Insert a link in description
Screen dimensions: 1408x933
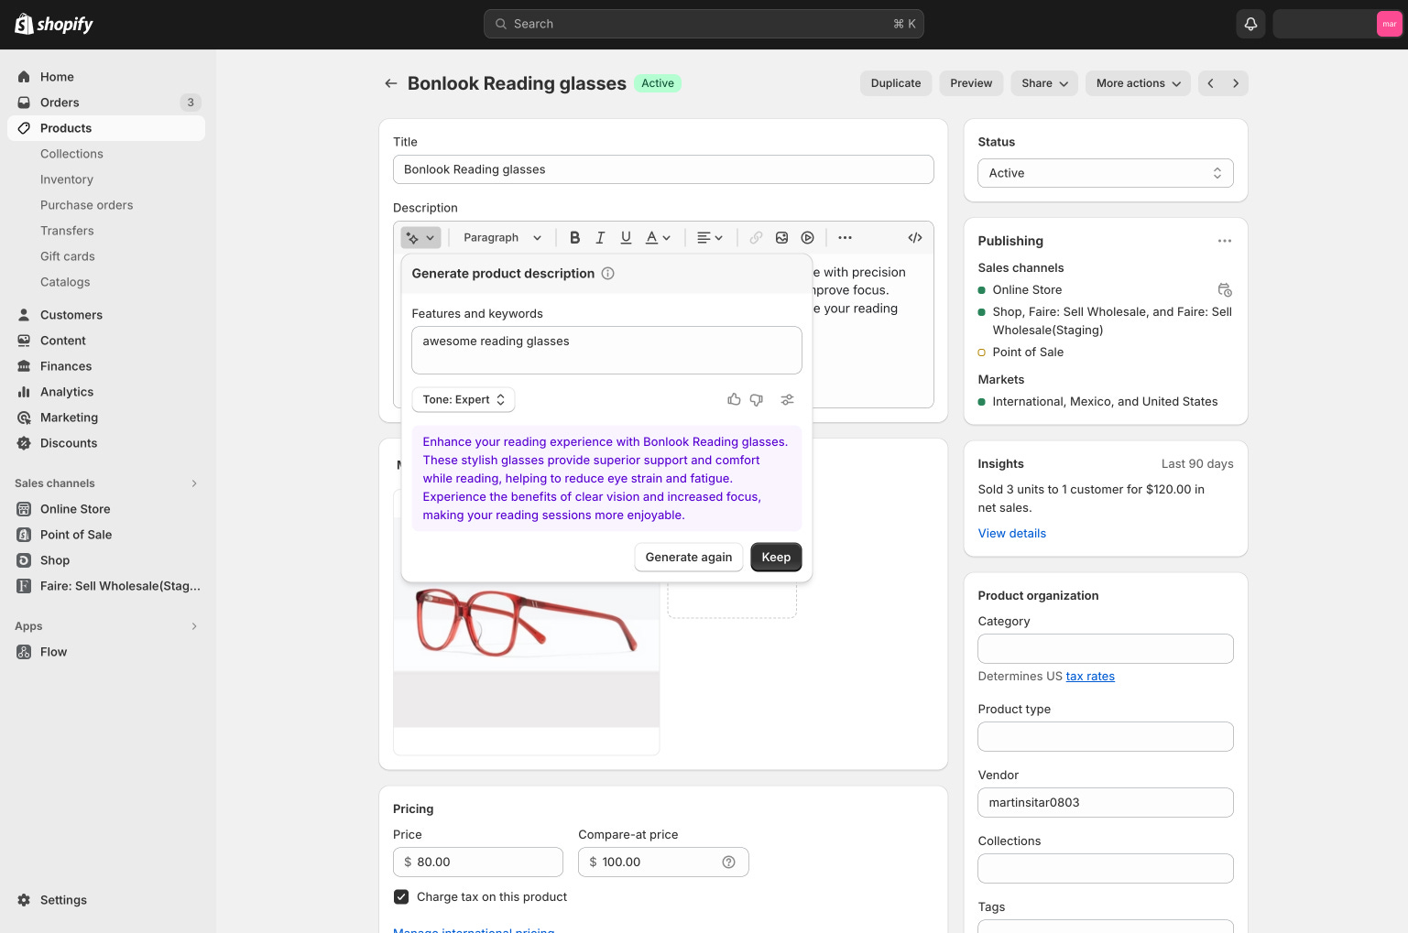756,238
